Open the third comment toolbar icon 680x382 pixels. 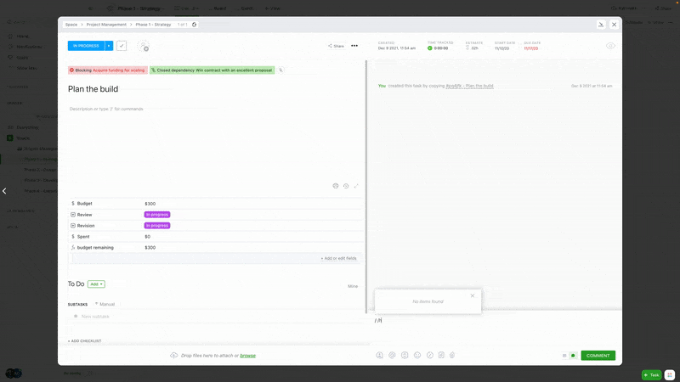coord(405,355)
